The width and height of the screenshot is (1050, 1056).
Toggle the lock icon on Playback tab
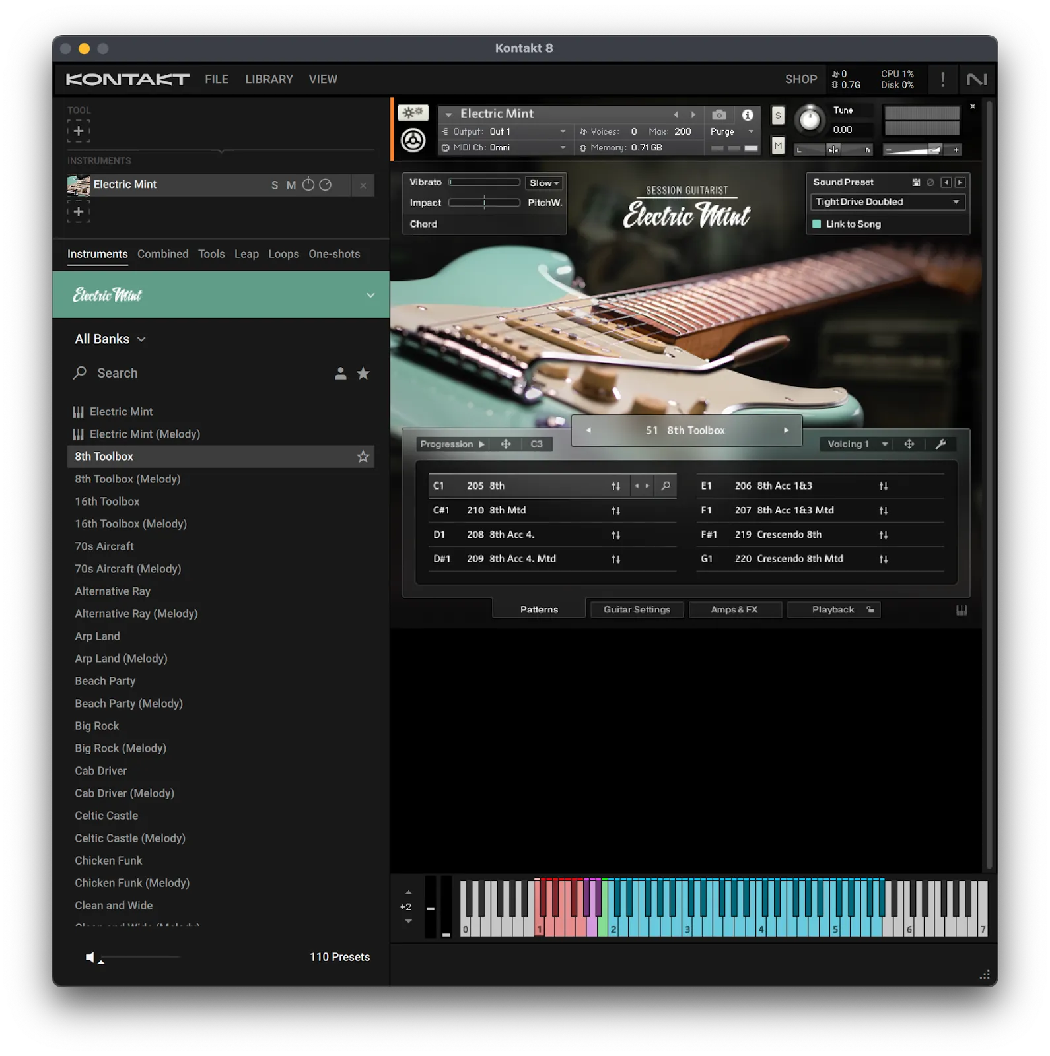(x=870, y=610)
